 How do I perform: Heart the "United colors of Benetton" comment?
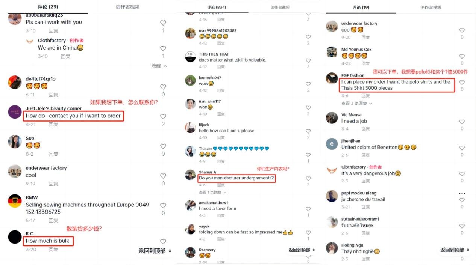pos(462,148)
